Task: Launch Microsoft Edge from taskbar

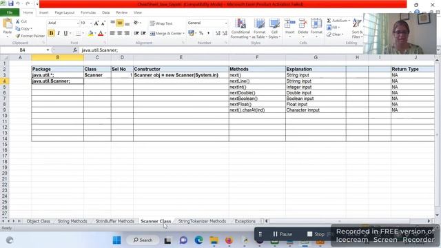Action: pyautogui.click(x=198, y=240)
